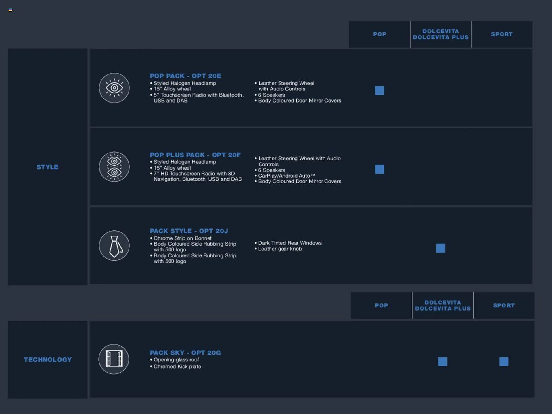Click the necktie Pack Style icon

click(114, 246)
